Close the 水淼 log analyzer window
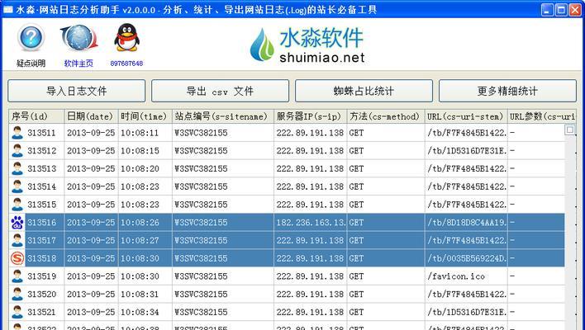 [575, 10]
